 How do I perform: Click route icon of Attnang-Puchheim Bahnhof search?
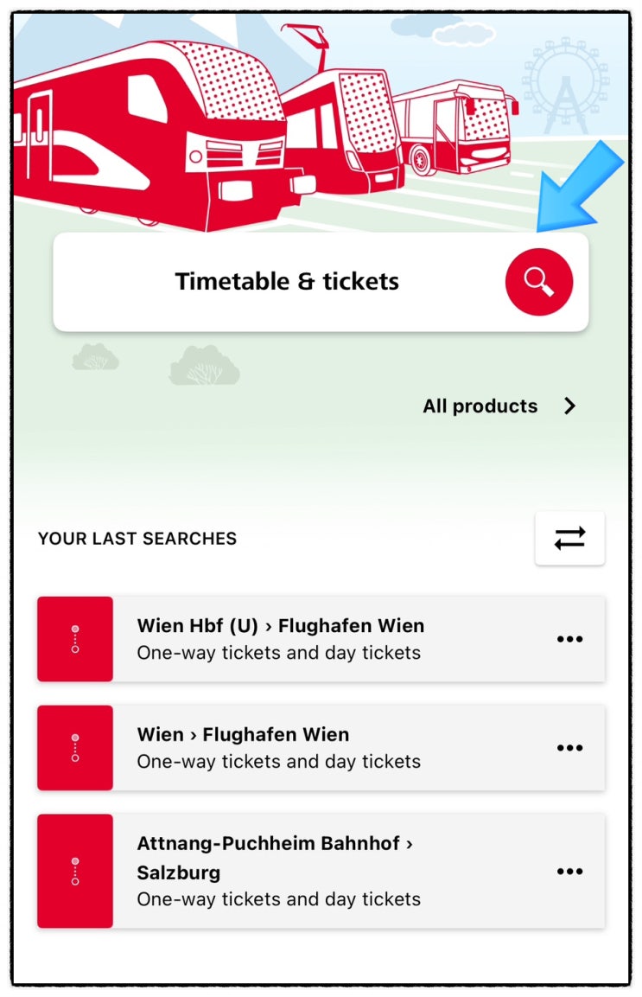[75, 871]
